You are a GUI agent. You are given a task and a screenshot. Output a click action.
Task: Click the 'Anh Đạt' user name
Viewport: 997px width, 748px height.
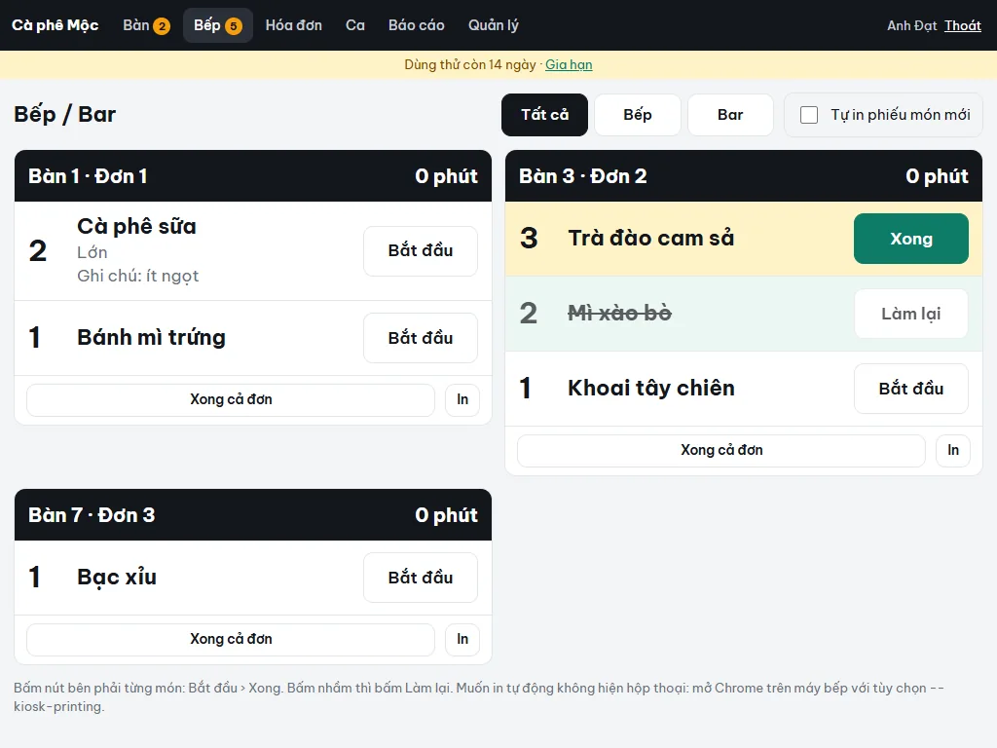coord(912,25)
